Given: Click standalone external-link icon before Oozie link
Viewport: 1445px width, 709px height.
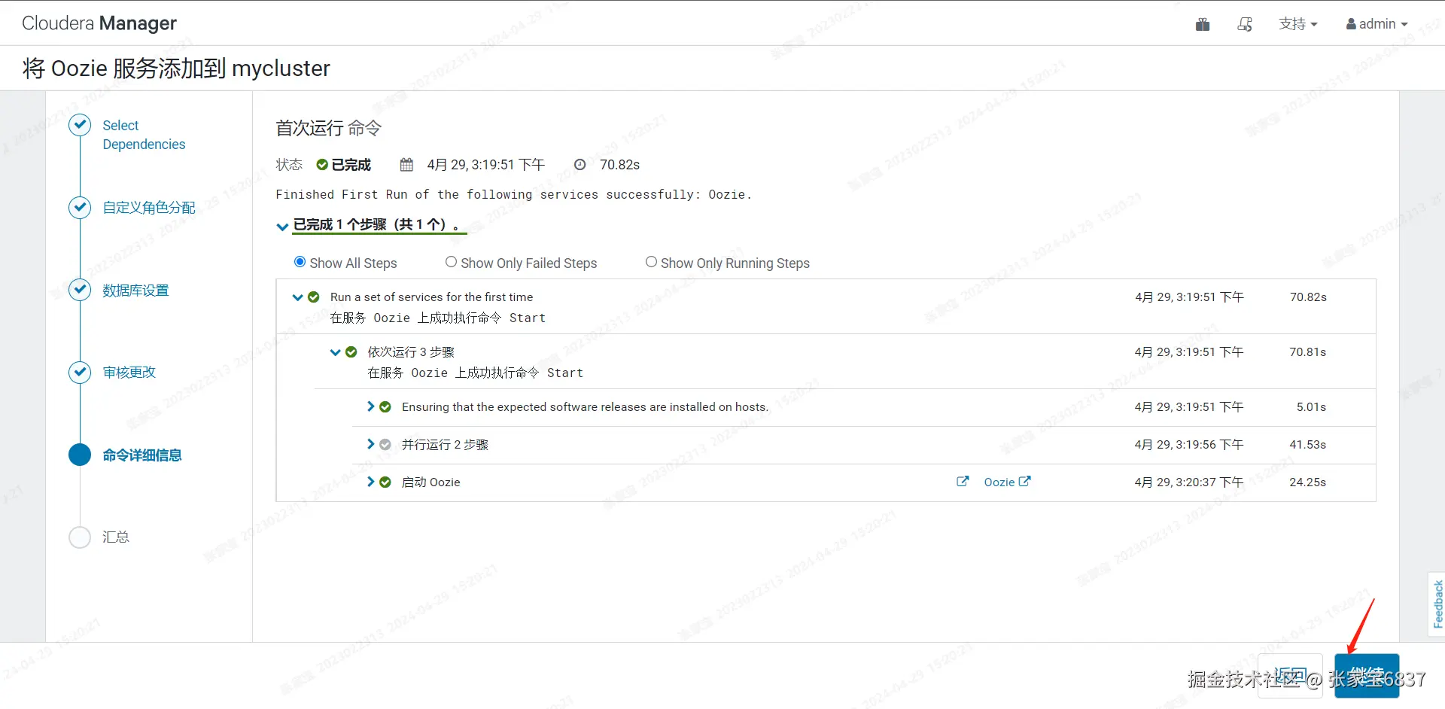Looking at the screenshot, I should tap(963, 482).
